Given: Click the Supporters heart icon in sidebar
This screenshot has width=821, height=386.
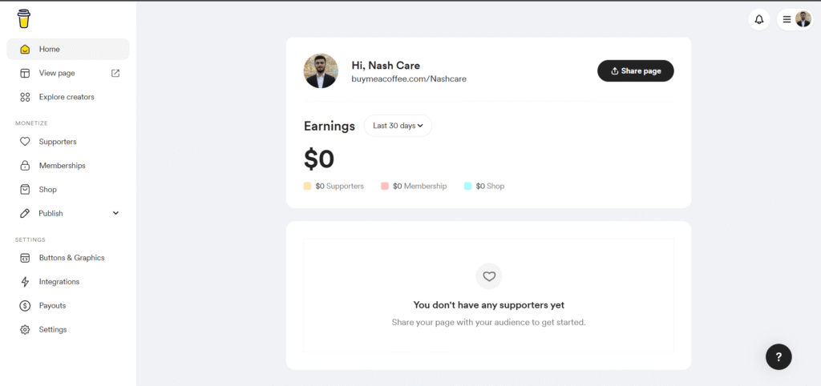Looking at the screenshot, I should tap(25, 142).
